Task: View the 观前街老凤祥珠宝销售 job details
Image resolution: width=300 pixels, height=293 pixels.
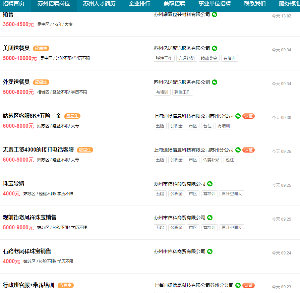Action: coord(29,218)
